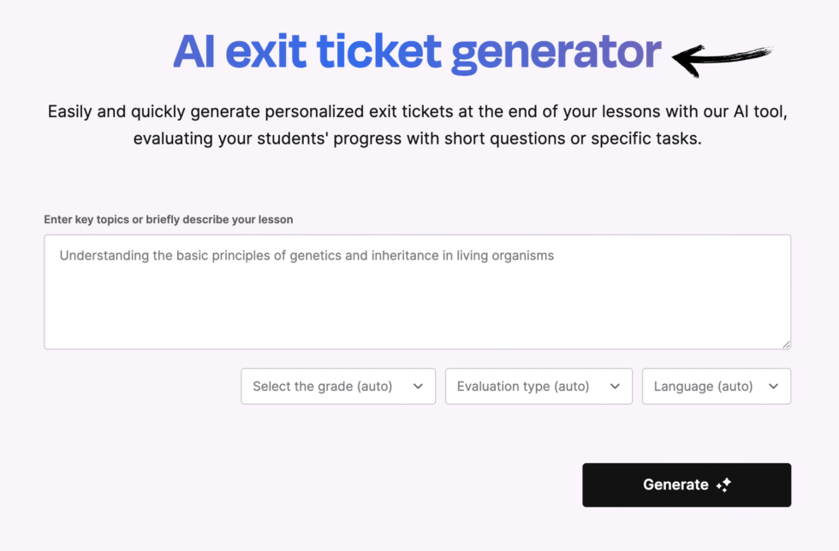Focus the lesson description text area
This screenshot has width=839, height=551.
(418, 291)
